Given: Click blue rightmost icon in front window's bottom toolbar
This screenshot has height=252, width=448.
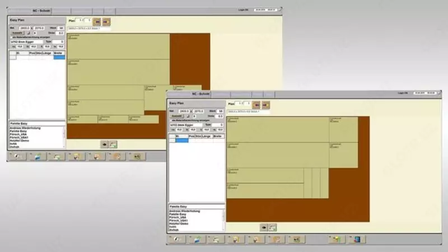Looking at the screenshot, I should point(356,239).
